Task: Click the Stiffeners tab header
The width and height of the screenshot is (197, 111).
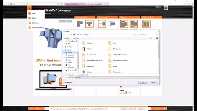Action: click(x=129, y=17)
